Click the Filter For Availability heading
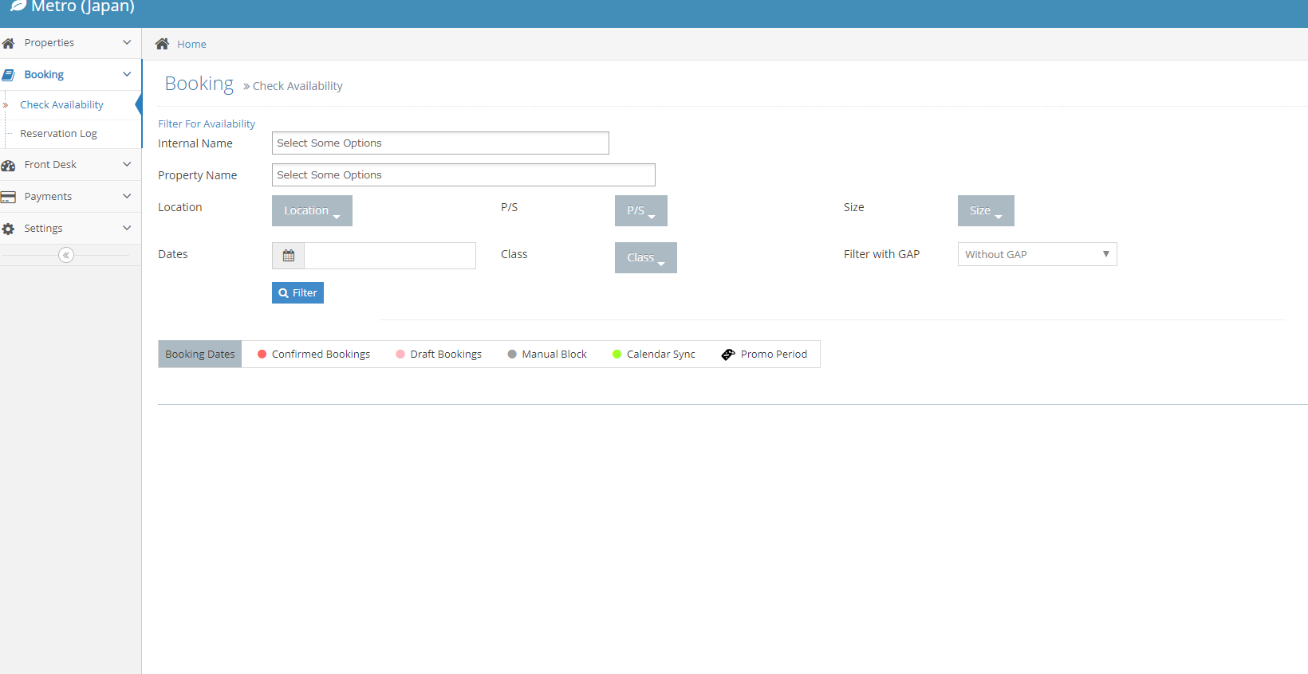Screen dimensions: 1308x674 pyautogui.click(x=207, y=124)
